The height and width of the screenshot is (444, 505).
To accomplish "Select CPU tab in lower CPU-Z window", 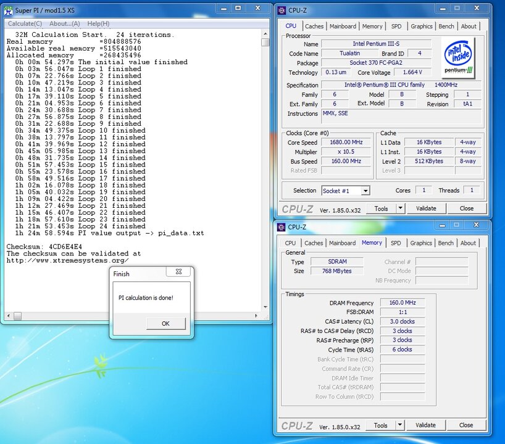I will point(290,243).
